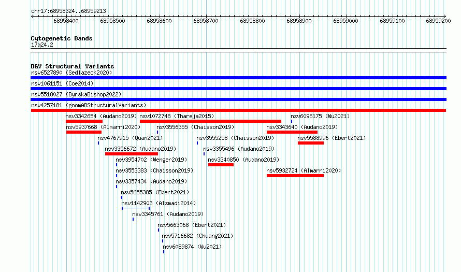Open nsv5937668 (Almarri2020) variant label
The height and width of the screenshot is (272, 461).
tap(103, 127)
